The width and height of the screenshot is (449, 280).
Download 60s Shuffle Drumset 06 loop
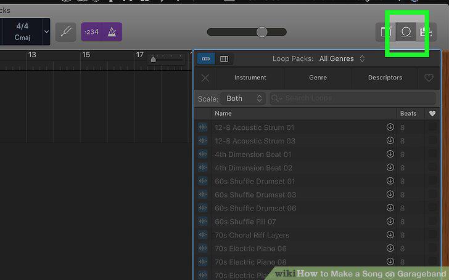point(390,207)
